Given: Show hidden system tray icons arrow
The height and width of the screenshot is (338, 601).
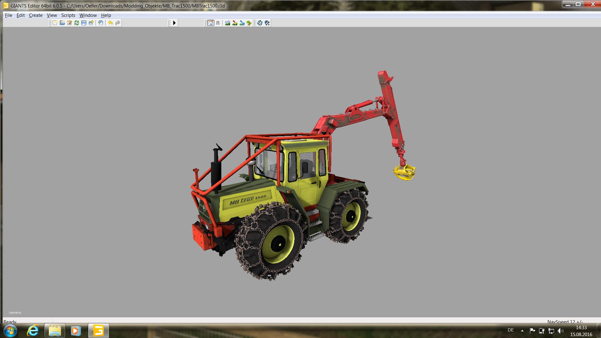Looking at the screenshot, I should click(x=522, y=330).
